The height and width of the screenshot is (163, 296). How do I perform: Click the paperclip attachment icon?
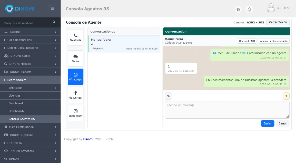pyautogui.click(x=168, y=96)
